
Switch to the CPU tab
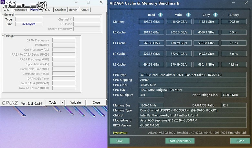click(6, 10)
